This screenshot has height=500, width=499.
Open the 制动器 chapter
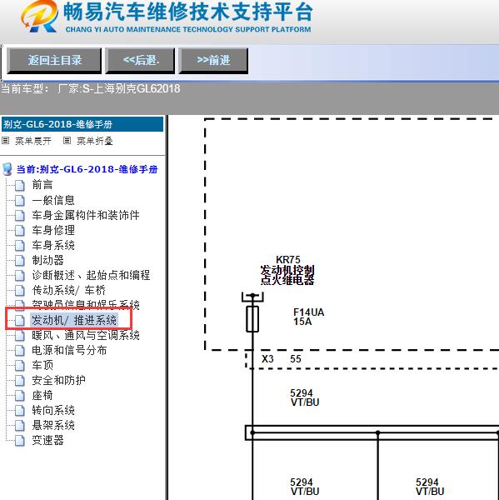coord(47,260)
